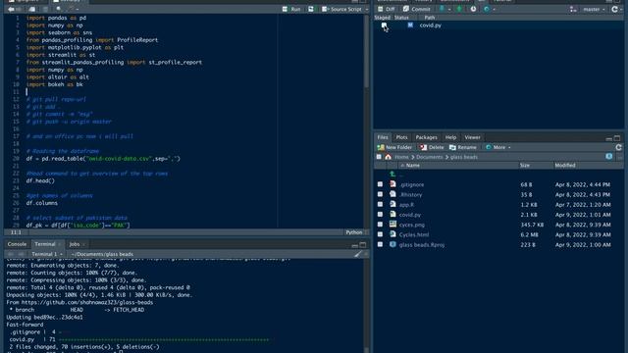
Task: Run the selected lines with the Run button
Action: coord(291,9)
